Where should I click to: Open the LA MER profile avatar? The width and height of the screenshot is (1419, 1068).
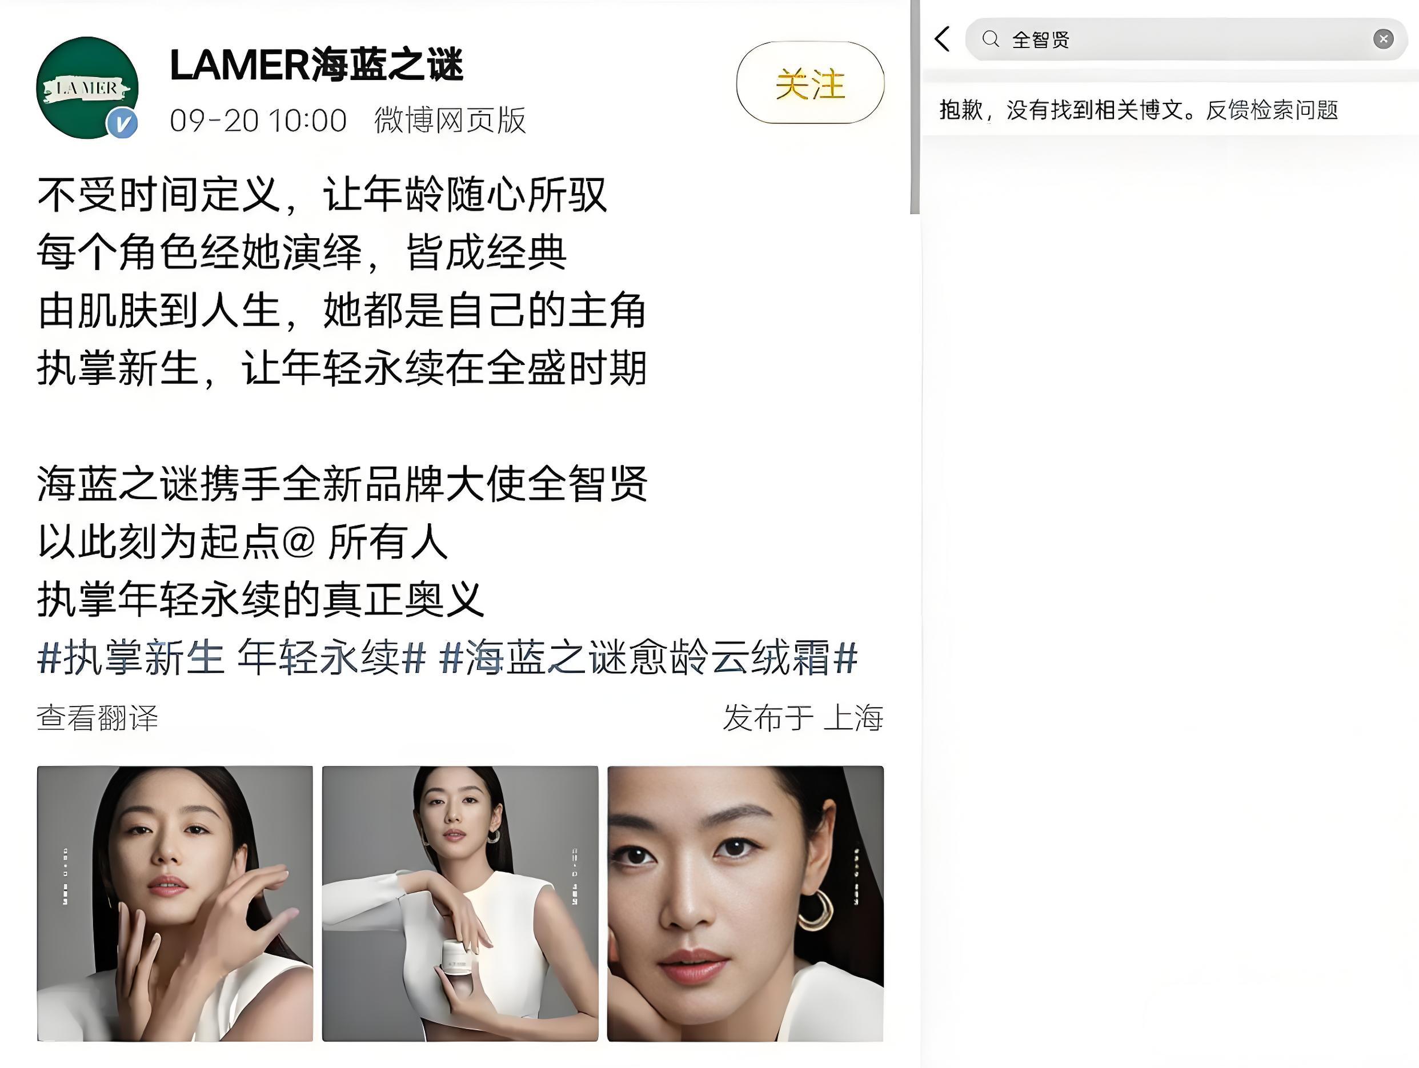[87, 88]
